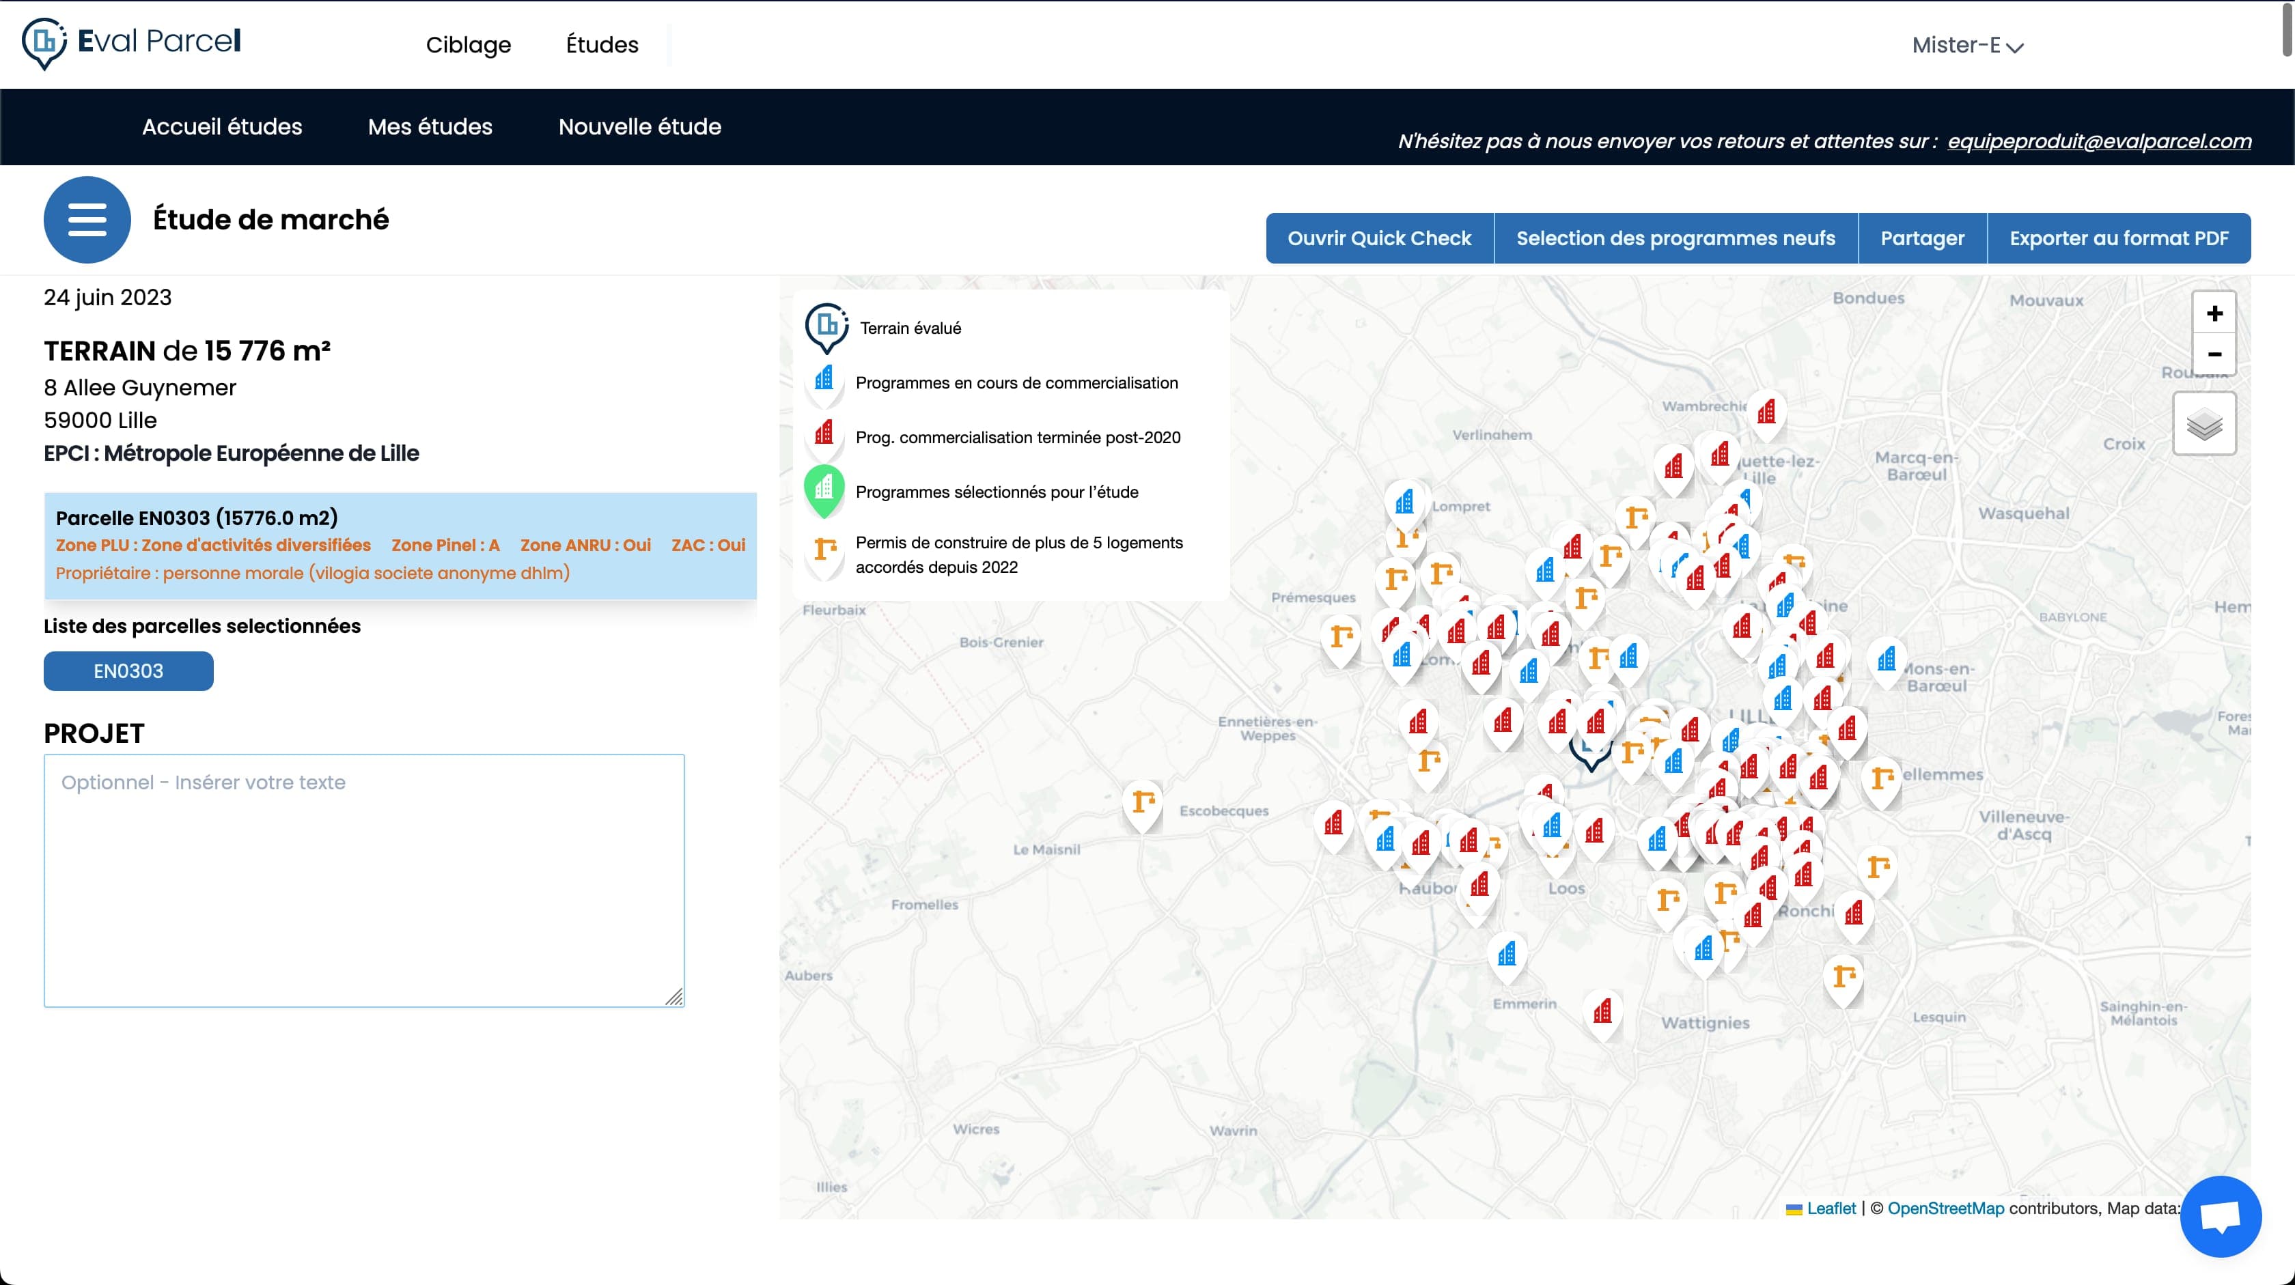Open the Leaflet attribution link
2295x1285 pixels.
pos(1831,1209)
